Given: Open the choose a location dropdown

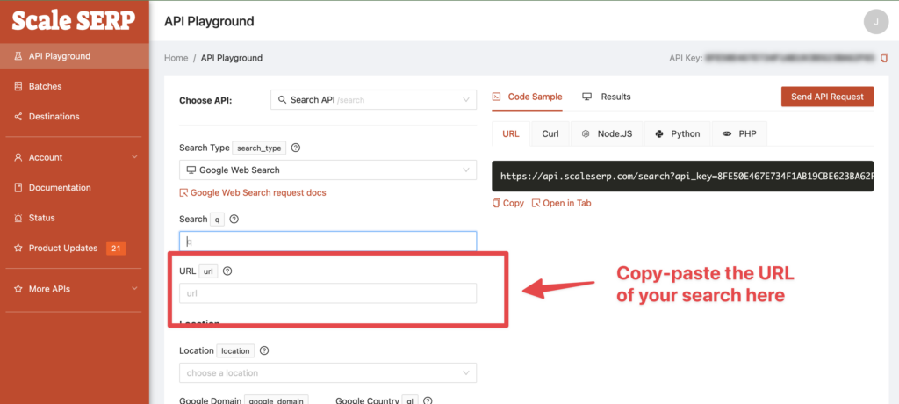Looking at the screenshot, I should tap(328, 373).
